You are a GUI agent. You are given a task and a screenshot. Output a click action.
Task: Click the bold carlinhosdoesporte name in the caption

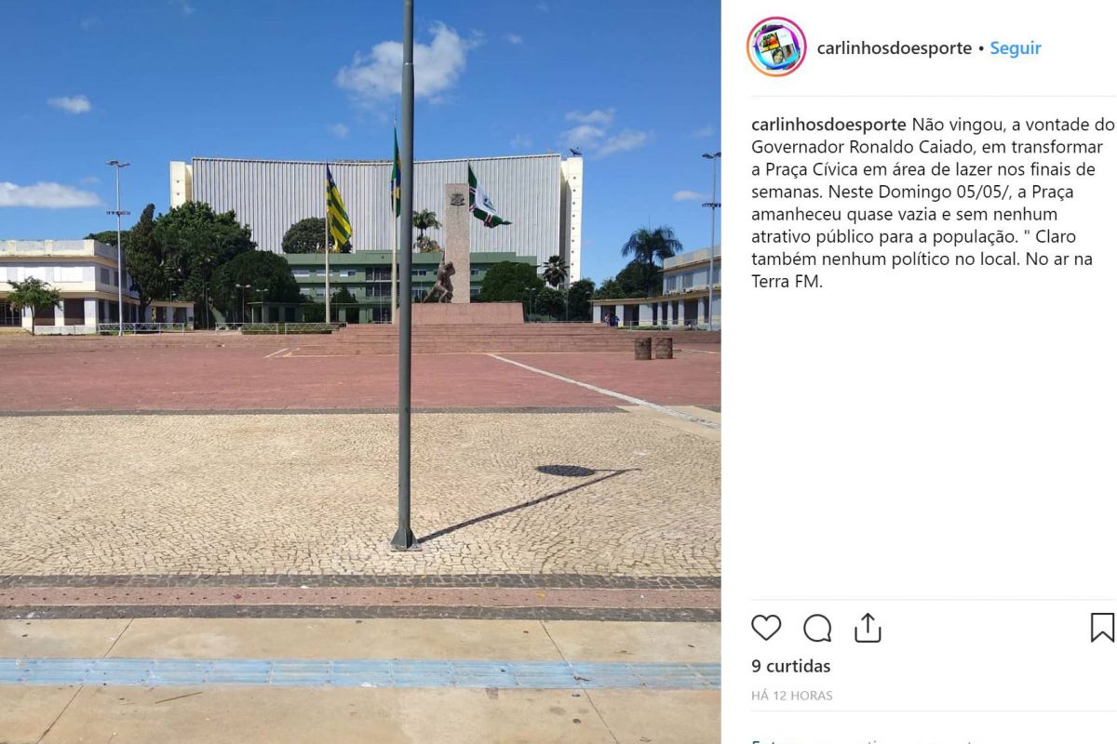tap(828, 125)
